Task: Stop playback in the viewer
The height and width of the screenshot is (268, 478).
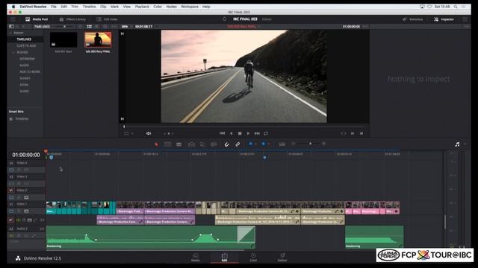Action: coord(240,133)
